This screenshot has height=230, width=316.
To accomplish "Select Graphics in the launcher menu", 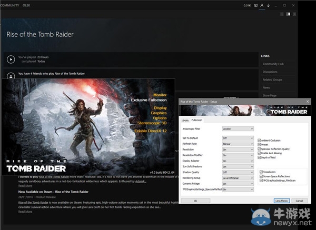I will click(x=159, y=113).
